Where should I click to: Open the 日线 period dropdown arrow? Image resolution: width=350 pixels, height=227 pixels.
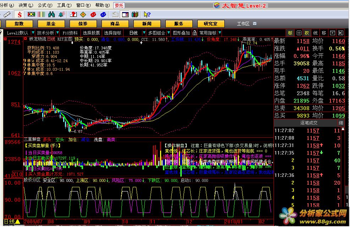click(144, 33)
